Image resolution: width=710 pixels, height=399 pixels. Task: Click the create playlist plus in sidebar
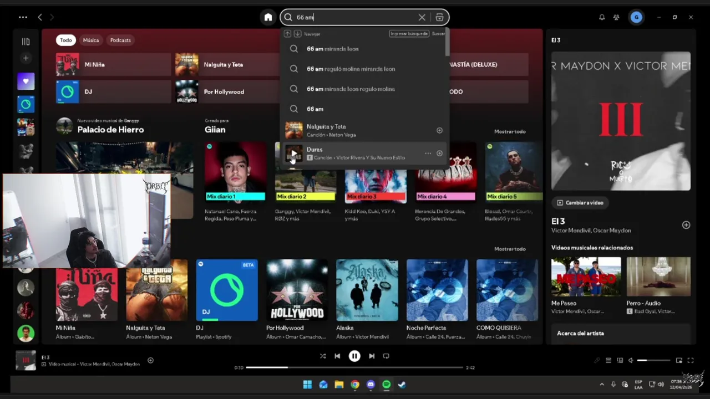point(26,58)
